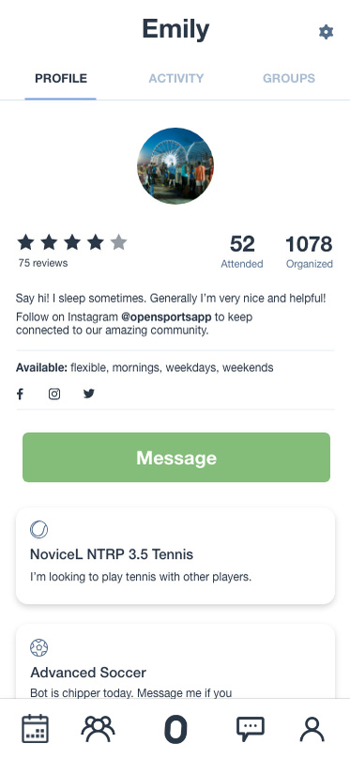Select the Profile tab
Viewport: 350px width, 759px height.
tap(61, 78)
